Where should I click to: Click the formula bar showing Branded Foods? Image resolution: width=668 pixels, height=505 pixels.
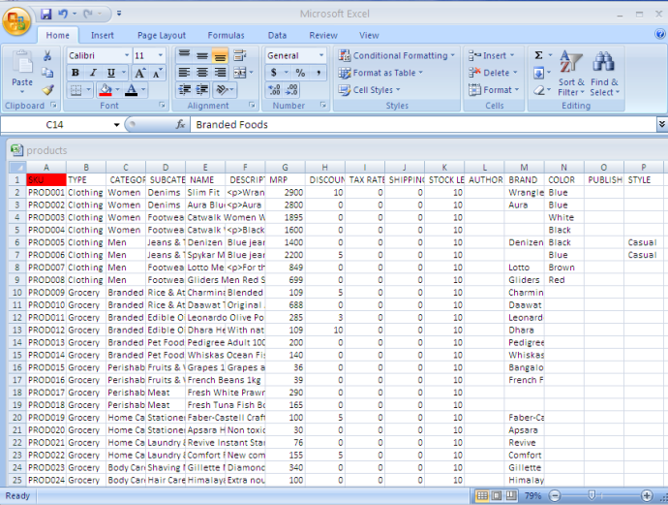(x=423, y=124)
